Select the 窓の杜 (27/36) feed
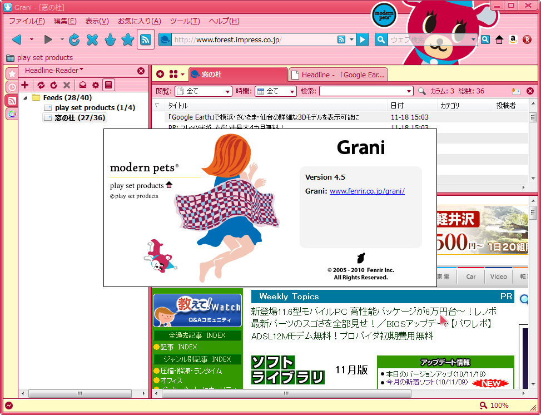 pyautogui.click(x=75, y=118)
